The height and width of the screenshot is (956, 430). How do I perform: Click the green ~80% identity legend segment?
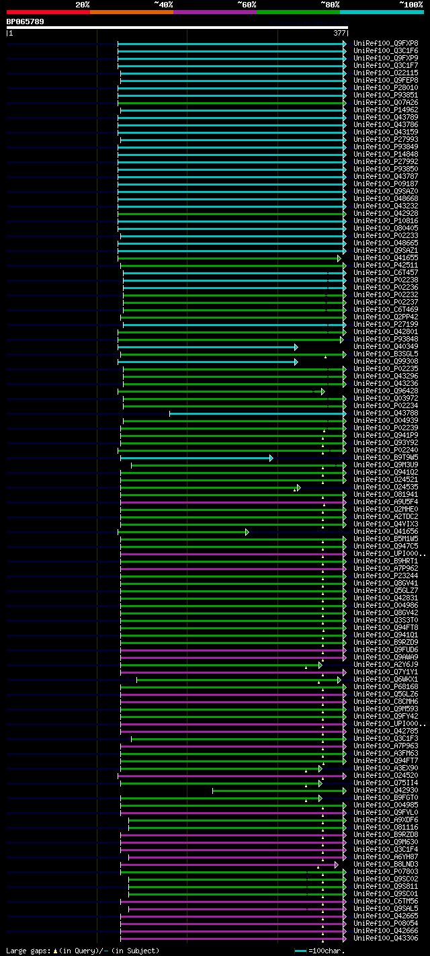coord(298,12)
